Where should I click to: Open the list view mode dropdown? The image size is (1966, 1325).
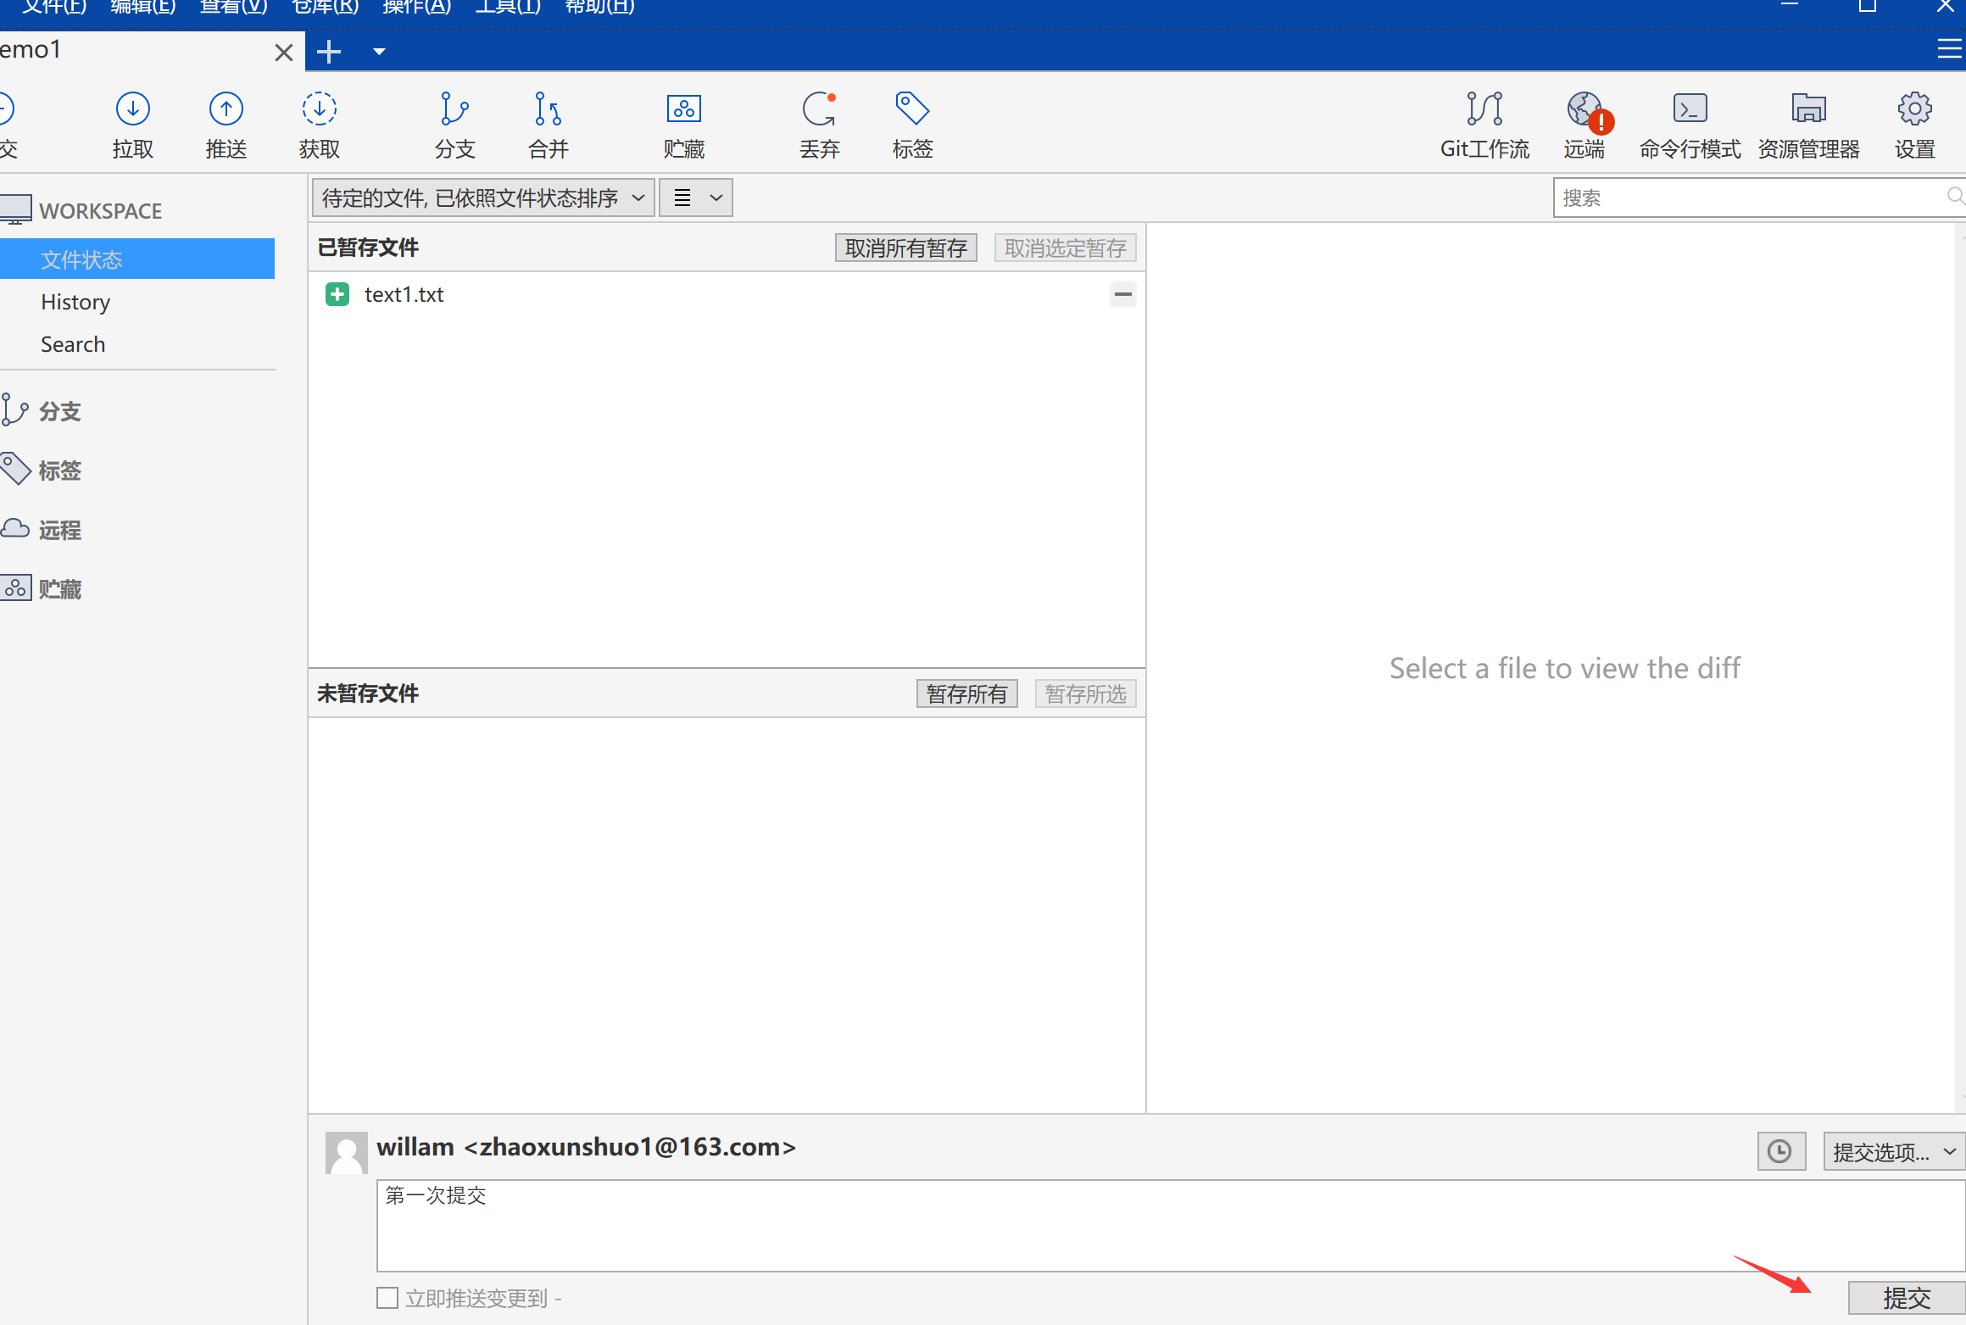coord(696,198)
